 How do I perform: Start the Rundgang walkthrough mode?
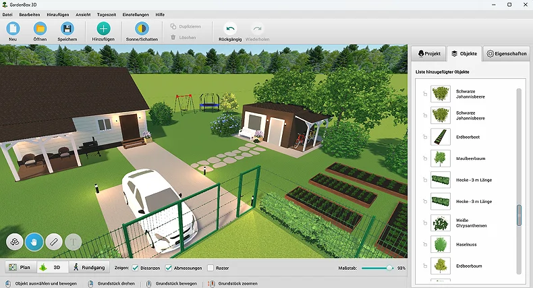89,267
